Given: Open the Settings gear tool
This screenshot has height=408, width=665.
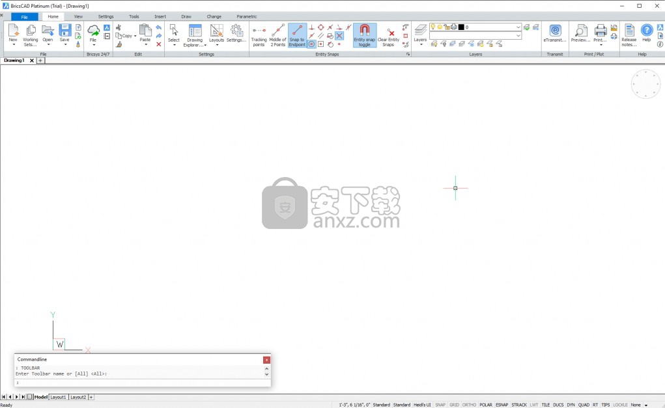Looking at the screenshot, I should tap(236, 33).
